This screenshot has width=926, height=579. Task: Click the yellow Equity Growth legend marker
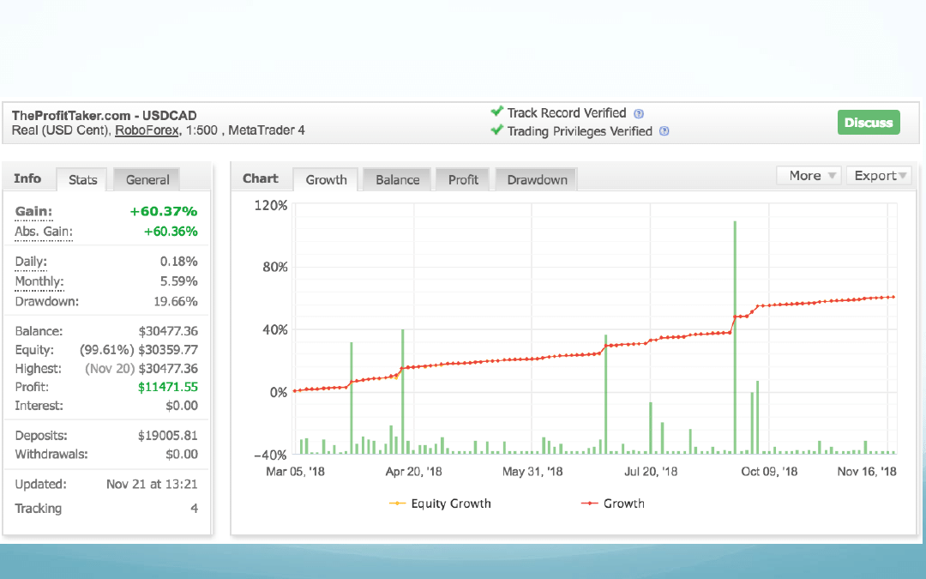click(x=397, y=504)
